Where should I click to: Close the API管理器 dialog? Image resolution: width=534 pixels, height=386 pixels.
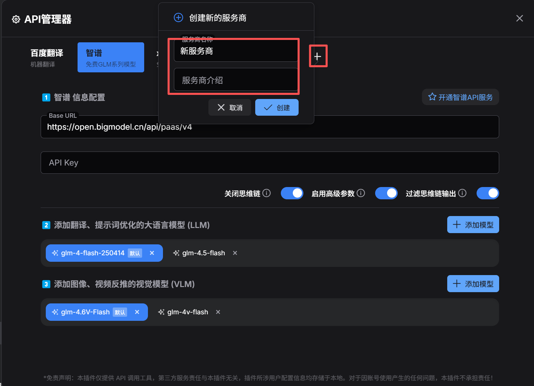click(x=519, y=18)
